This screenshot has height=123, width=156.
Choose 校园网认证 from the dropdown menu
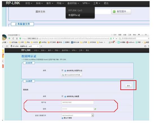click(x=74, y=15)
